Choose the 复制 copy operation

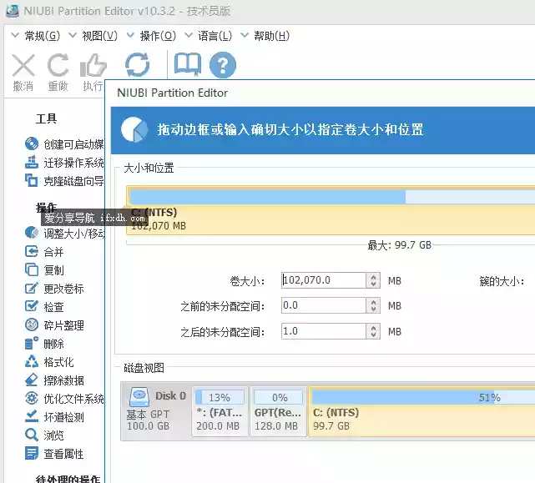tap(44, 270)
